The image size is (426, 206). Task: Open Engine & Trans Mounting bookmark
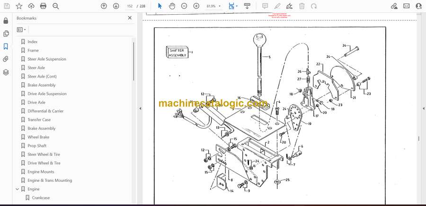(50, 180)
